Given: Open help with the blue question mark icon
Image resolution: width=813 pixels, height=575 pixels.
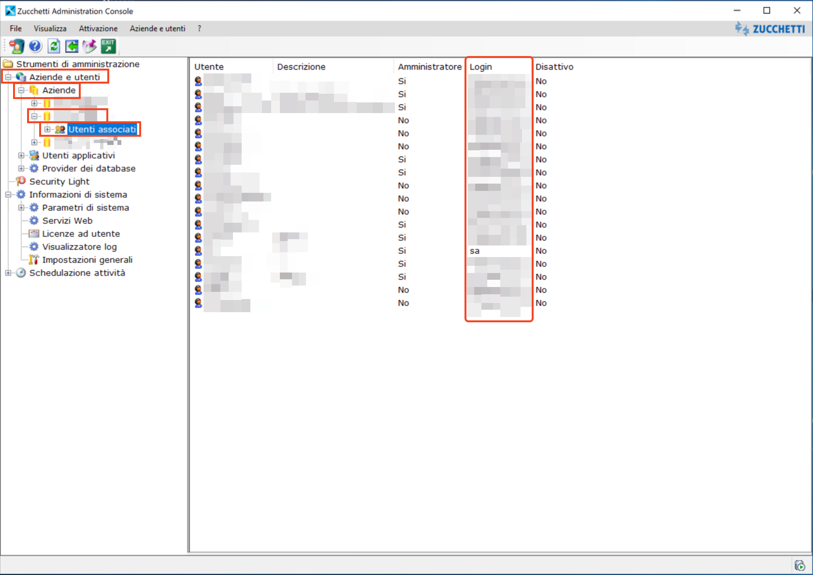Looking at the screenshot, I should pos(35,46).
